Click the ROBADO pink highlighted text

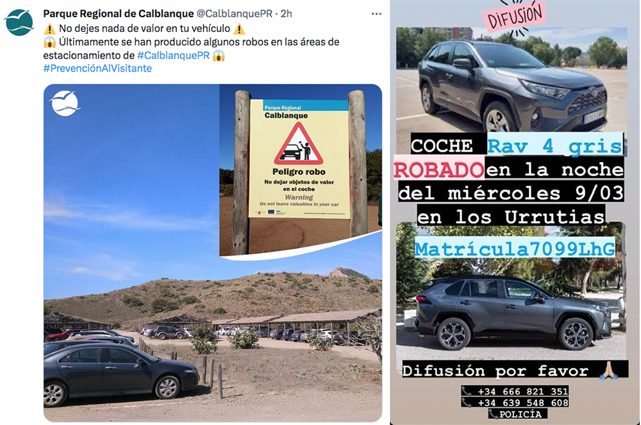[438, 170]
